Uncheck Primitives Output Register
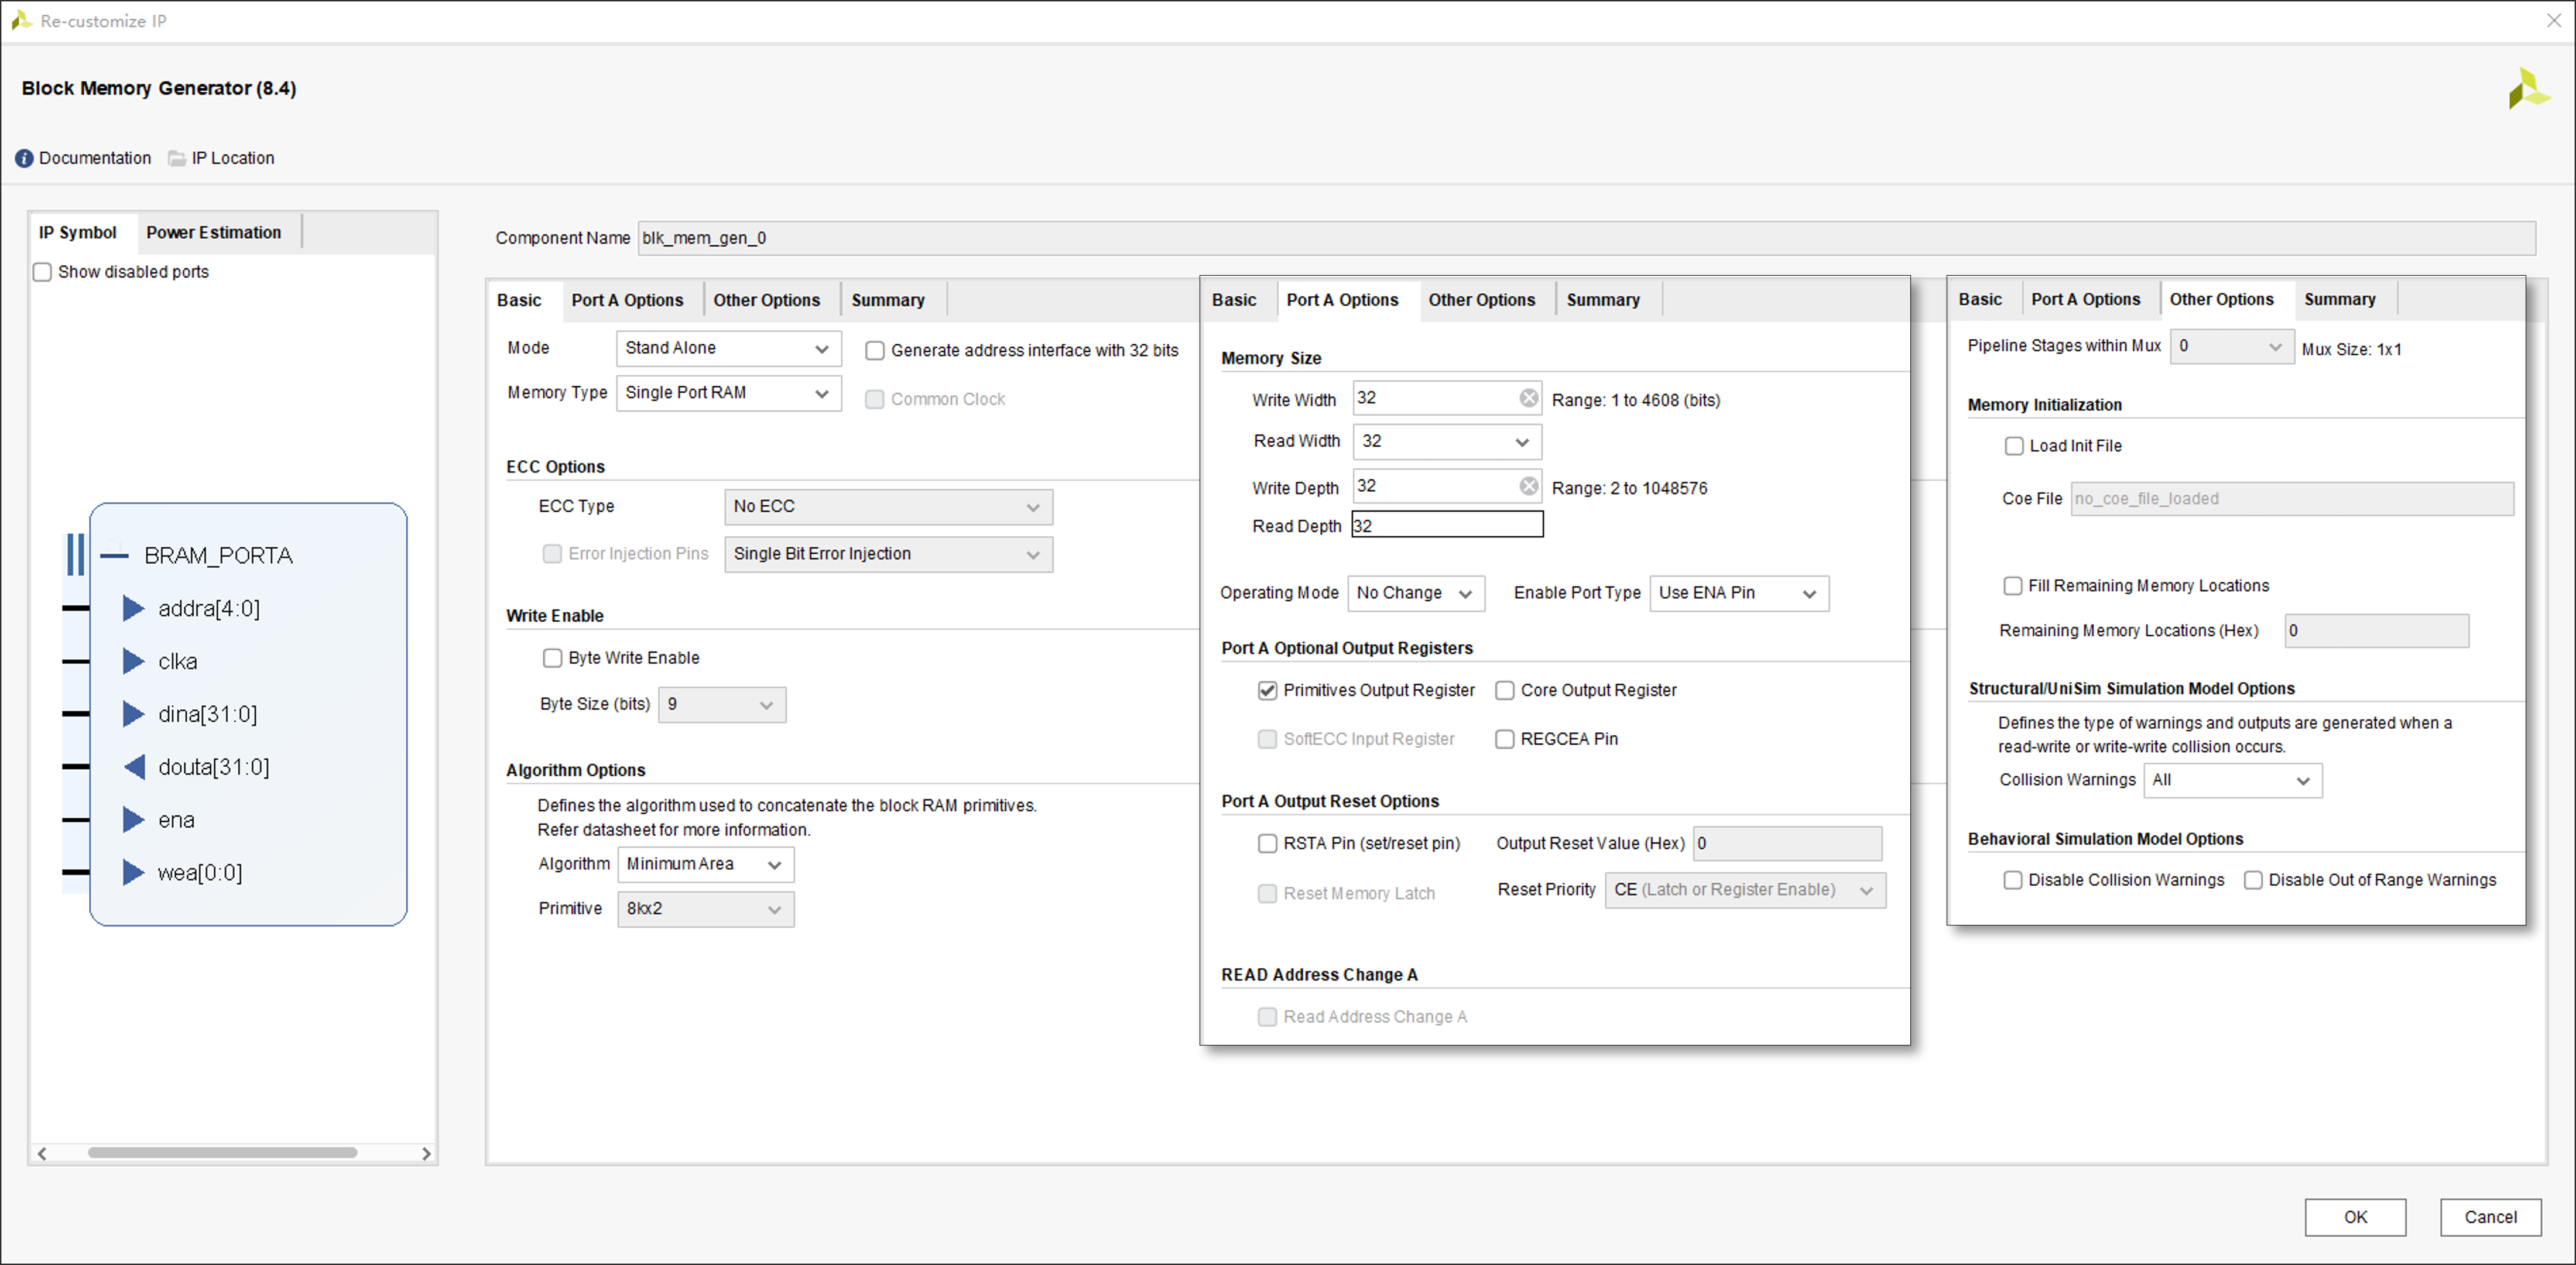 click(x=1267, y=690)
